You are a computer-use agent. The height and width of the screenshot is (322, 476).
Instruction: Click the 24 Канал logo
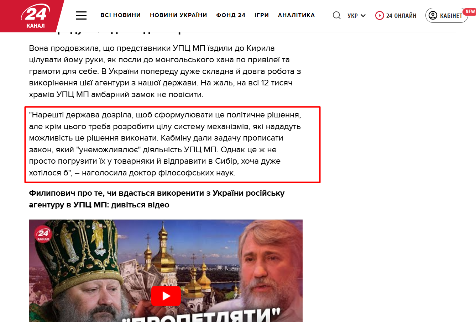pos(35,16)
